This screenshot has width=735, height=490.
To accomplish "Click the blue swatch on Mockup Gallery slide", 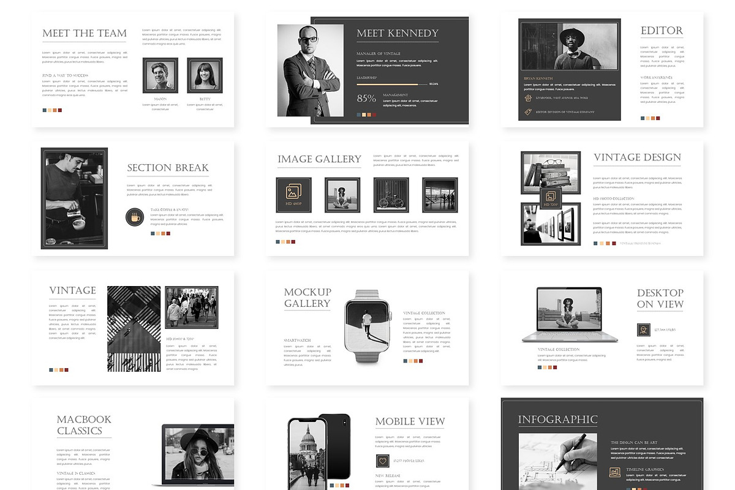I will pyautogui.click(x=405, y=361).
